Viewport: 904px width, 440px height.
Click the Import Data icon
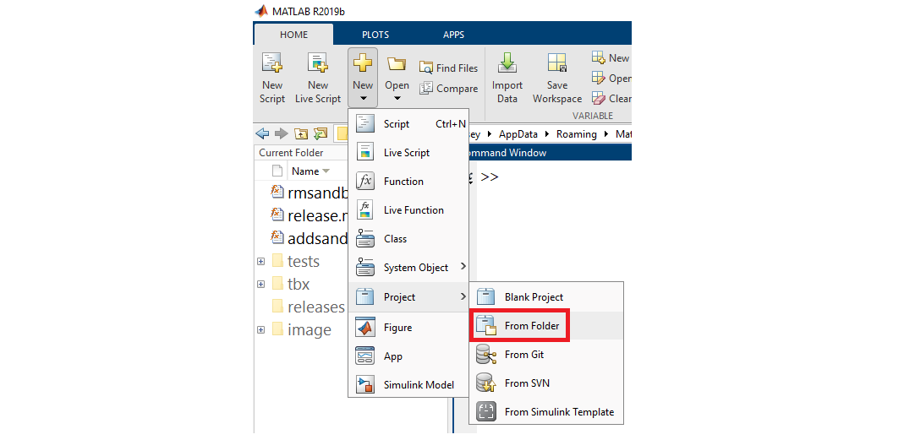pyautogui.click(x=507, y=64)
